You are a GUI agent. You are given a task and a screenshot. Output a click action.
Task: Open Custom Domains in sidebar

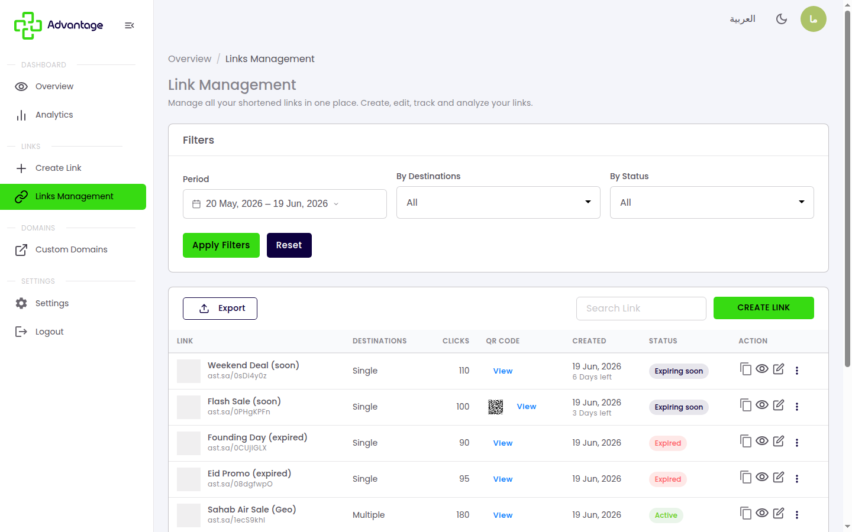(x=73, y=249)
